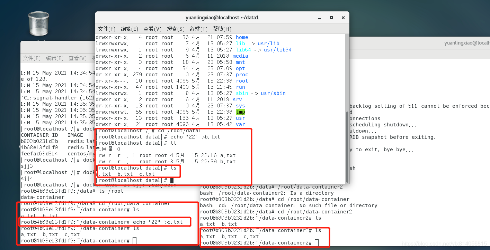Click the 'usr/sbin' symlink target
This screenshot has height=250, width=490.
pyautogui.click(x=273, y=93)
